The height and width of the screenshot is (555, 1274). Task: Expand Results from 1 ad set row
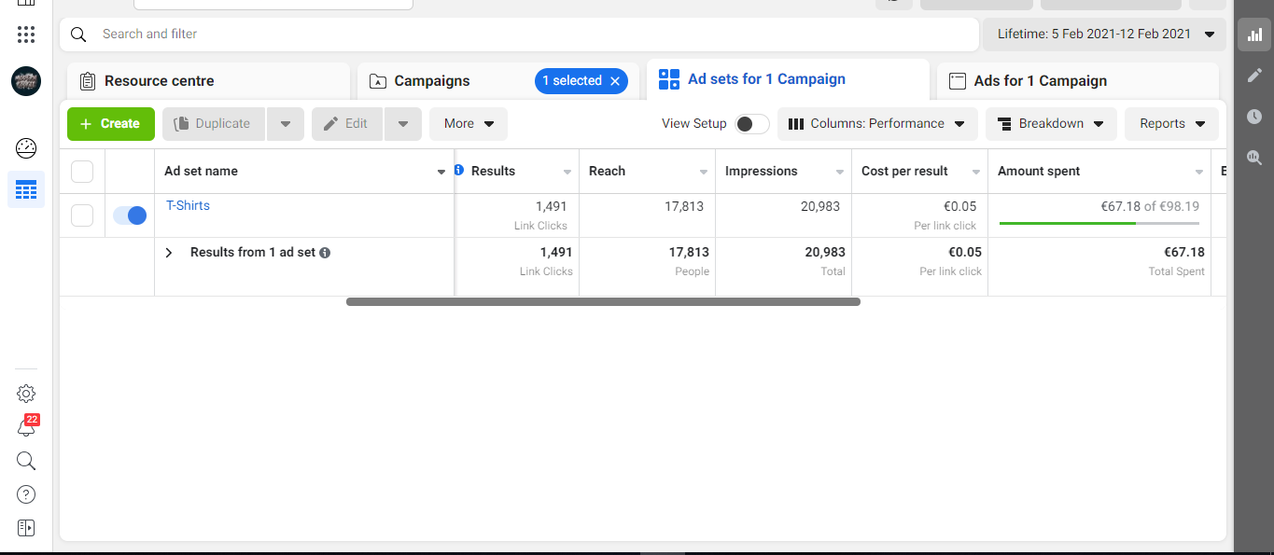click(169, 253)
